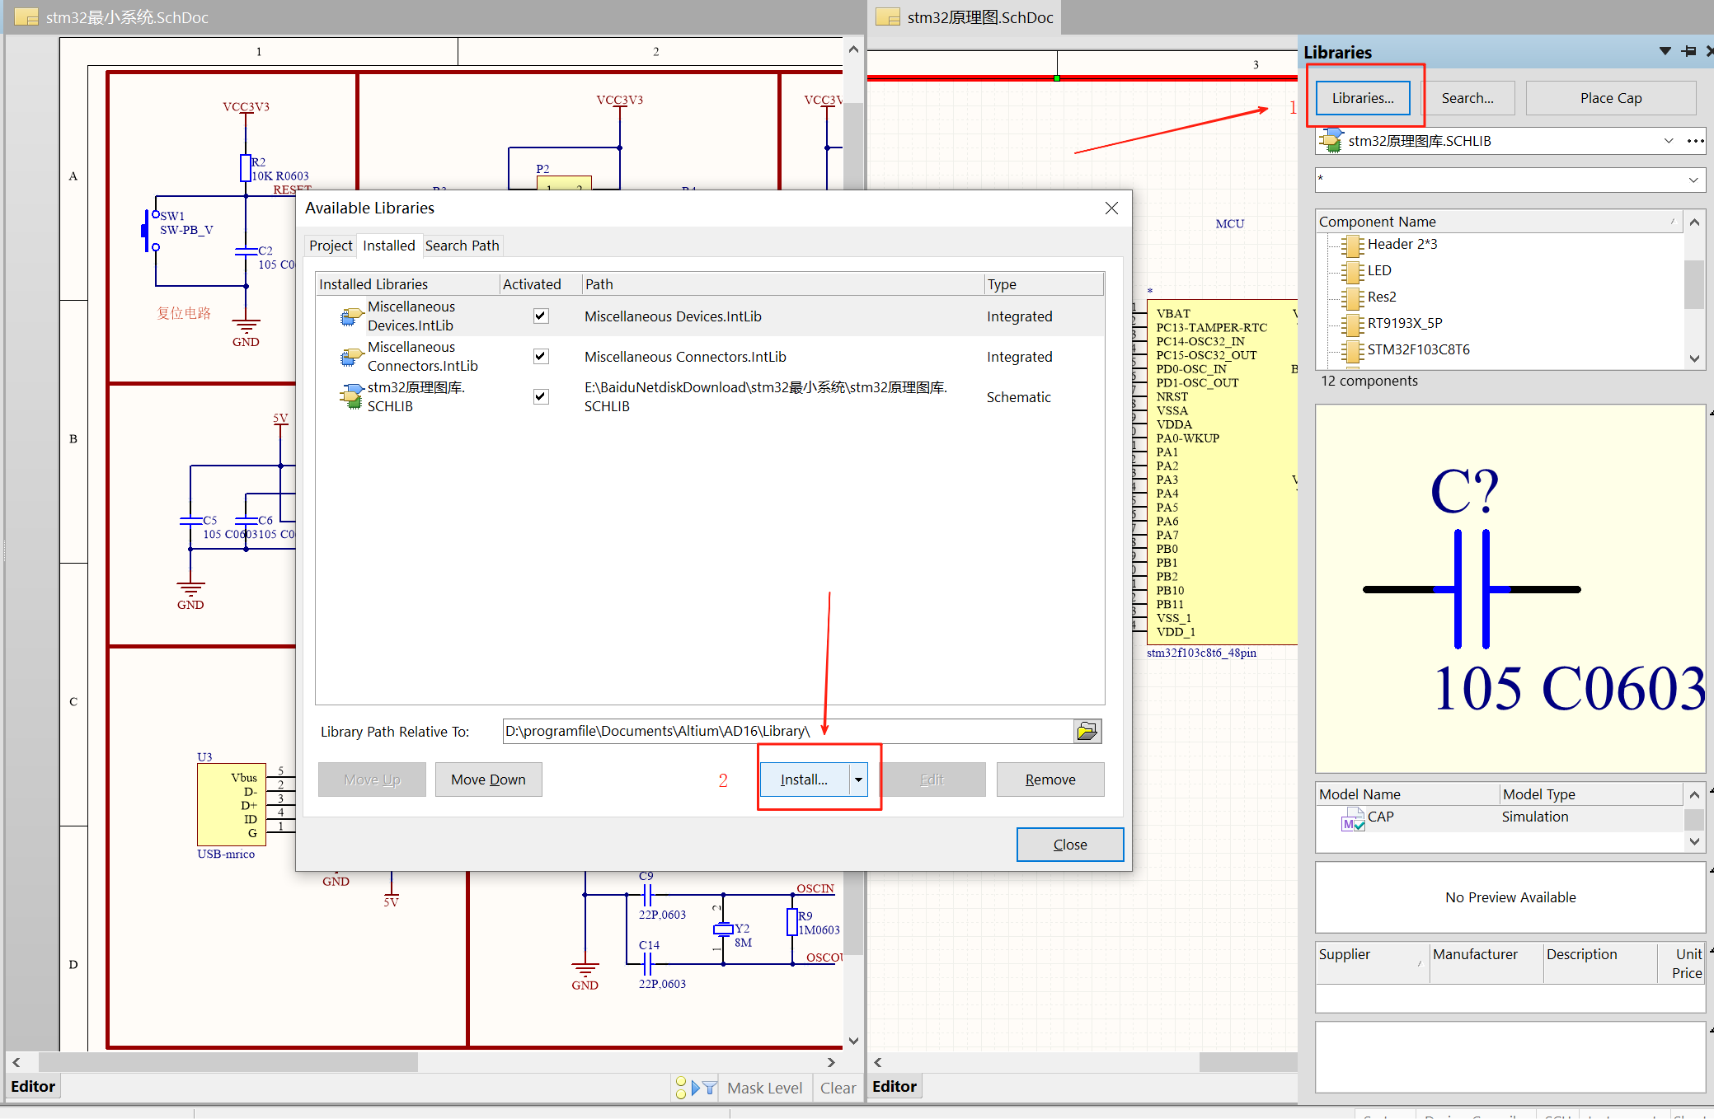
Task: Expand the stm32原理图库.SCHLIB library selector dropdown
Action: 1669,141
